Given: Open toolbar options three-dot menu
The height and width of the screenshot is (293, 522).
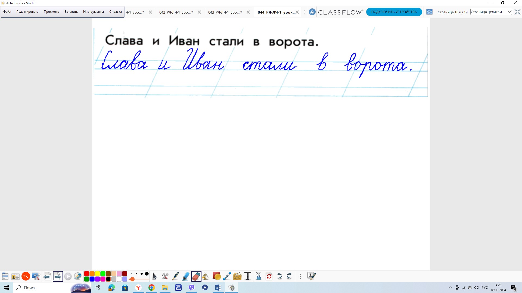Looking at the screenshot, I should coord(300,276).
